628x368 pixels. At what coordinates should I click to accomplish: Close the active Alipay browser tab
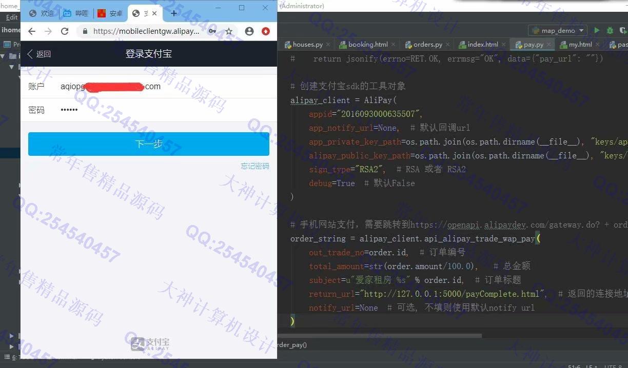click(x=155, y=13)
